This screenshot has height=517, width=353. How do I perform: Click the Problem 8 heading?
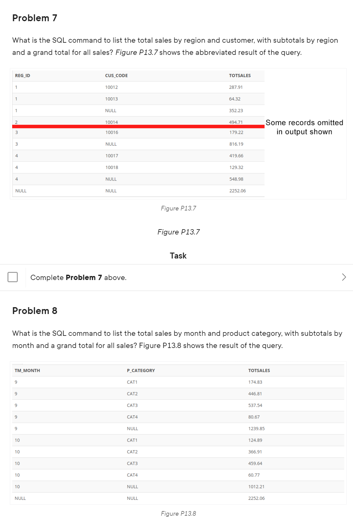point(35,310)
